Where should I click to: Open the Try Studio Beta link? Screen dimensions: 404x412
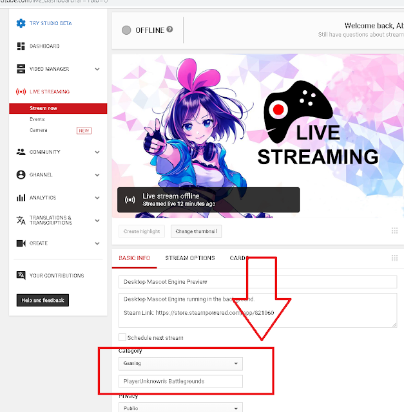[x=50, y=23]
